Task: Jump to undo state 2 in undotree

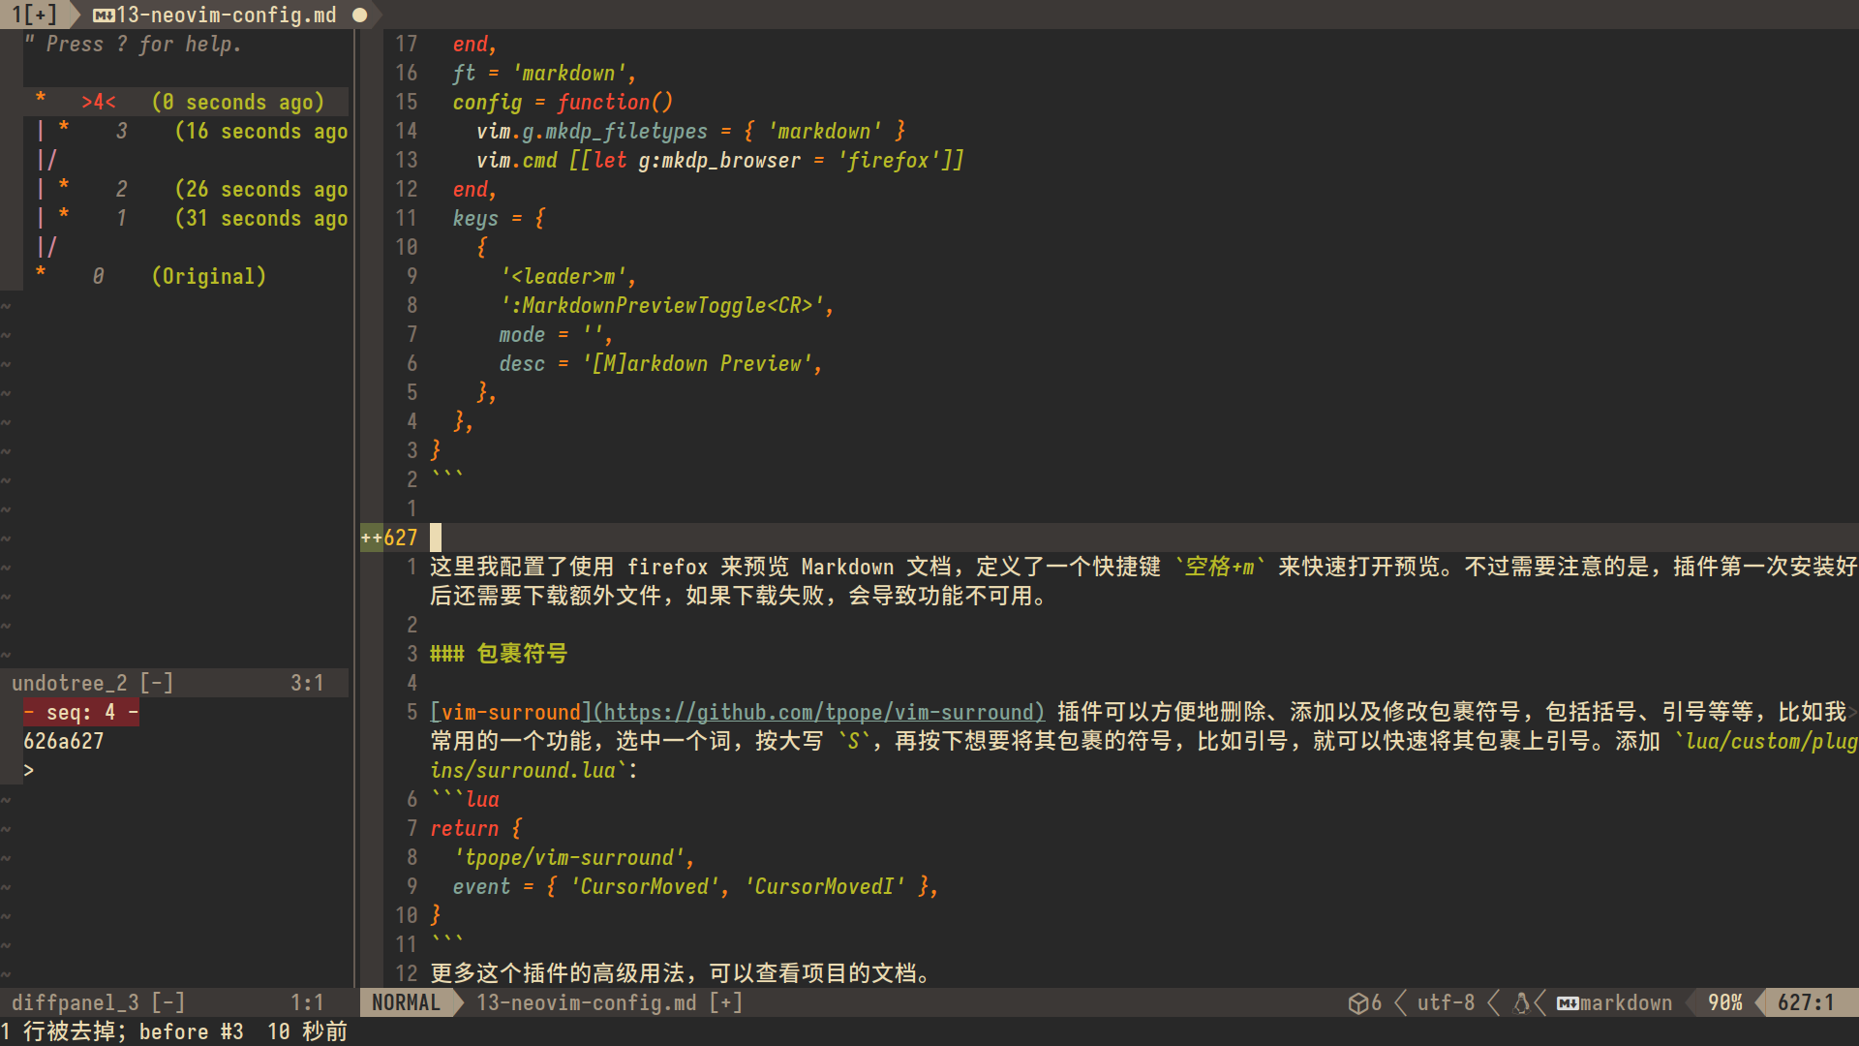Action: [121, 190]
